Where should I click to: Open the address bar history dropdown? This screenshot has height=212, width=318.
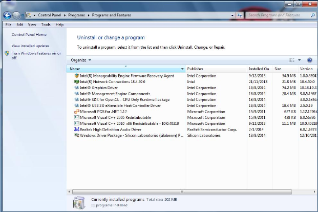tap(232, 15)
